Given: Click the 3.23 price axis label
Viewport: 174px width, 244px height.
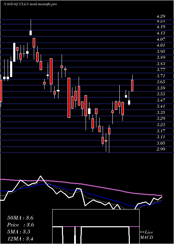Looking at the screenshot, I should pyautogui.click(x=161, y=125).
